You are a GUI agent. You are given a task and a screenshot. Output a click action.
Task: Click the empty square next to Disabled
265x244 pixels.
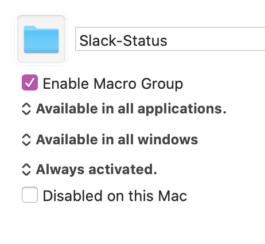[x=30, y=195]
